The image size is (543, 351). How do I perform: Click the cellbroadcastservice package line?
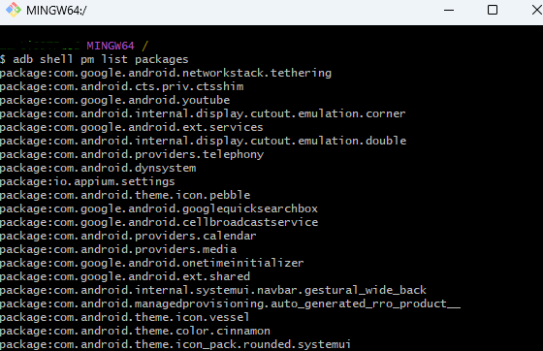pyautogui.click(x=159, y=222)
